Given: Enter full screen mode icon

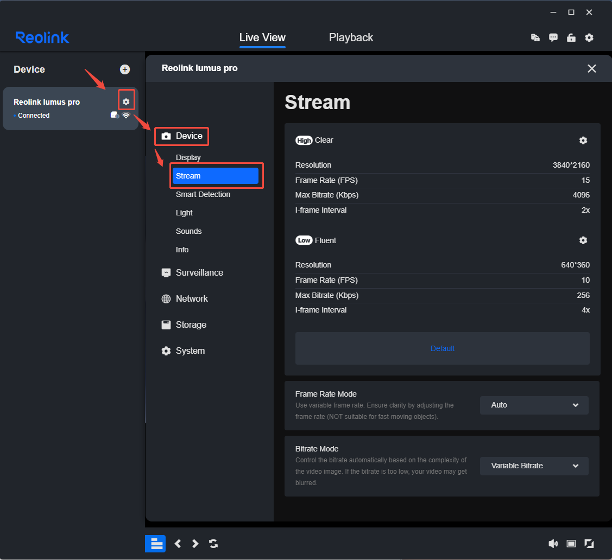Looking at the screenshot, I should click(x=589, y=544).
